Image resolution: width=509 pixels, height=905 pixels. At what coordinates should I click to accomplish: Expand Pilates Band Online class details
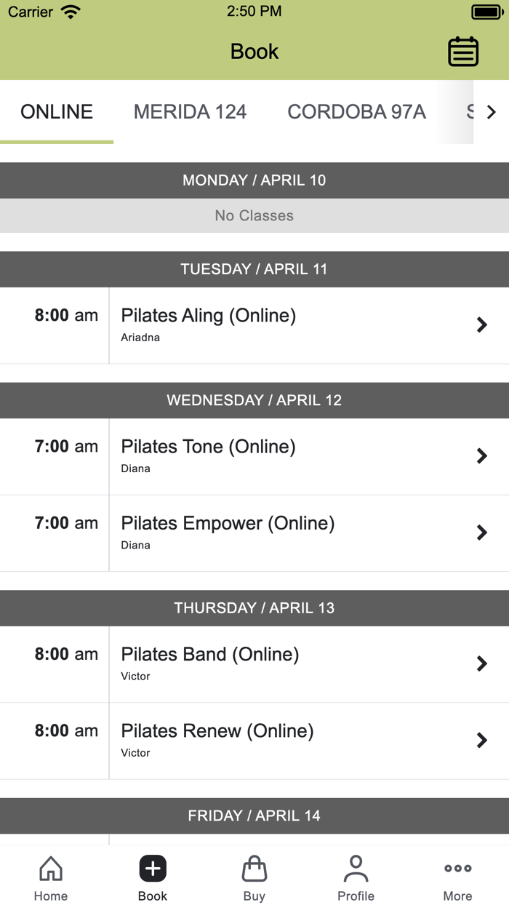tap(254, 663)
